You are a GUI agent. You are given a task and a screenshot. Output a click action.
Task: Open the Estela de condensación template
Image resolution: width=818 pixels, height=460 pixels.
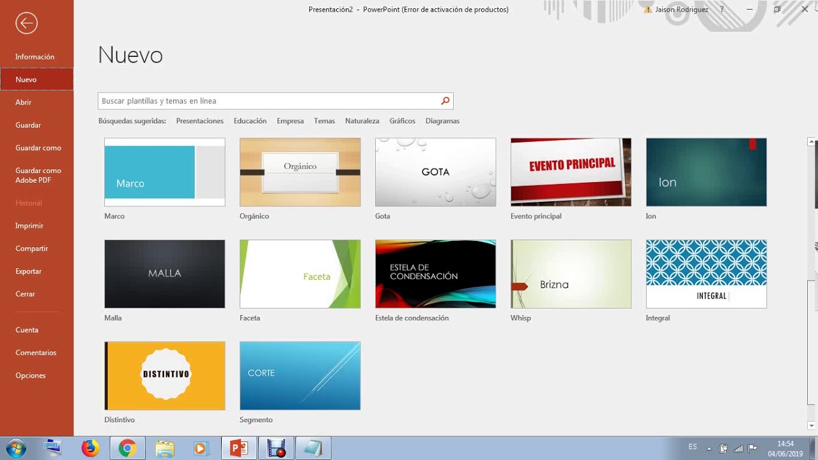point(436,273)
